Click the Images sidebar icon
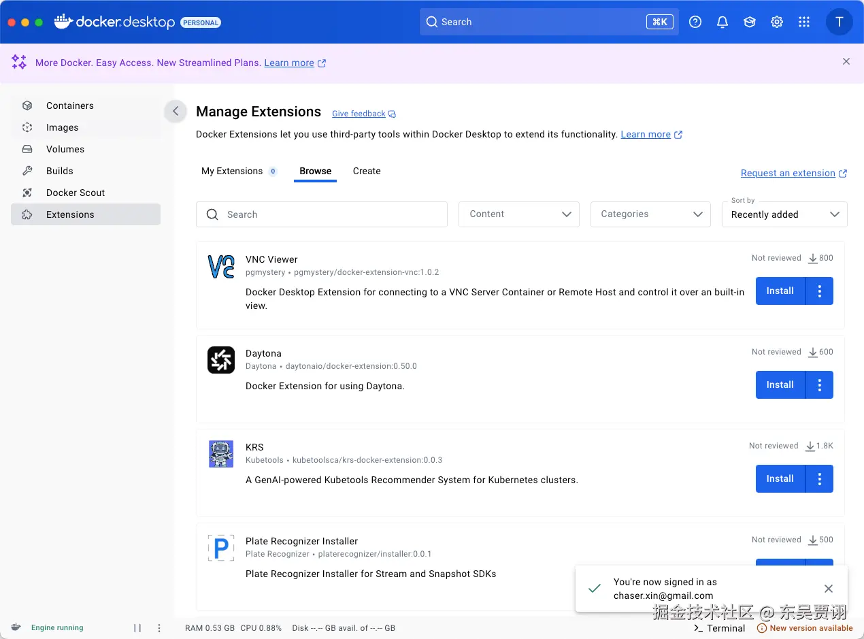 27,127
